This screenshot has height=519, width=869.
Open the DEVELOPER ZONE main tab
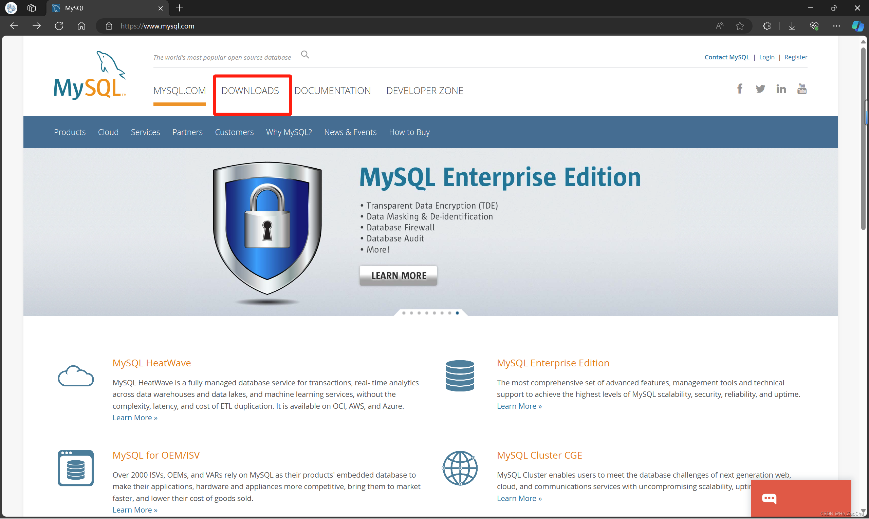point(425,91)
